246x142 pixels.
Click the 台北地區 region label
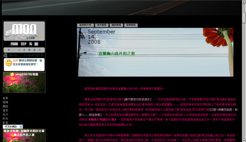[30, 38]
